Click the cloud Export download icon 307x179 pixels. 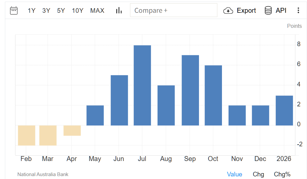228,10
